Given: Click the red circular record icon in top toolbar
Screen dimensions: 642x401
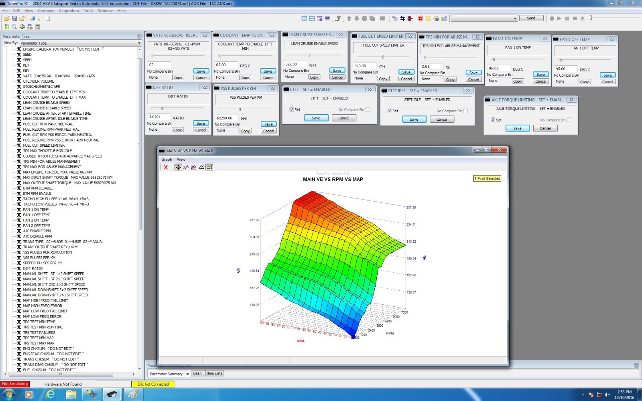Looking at the screenshot, I should click(x=421, y=18).
